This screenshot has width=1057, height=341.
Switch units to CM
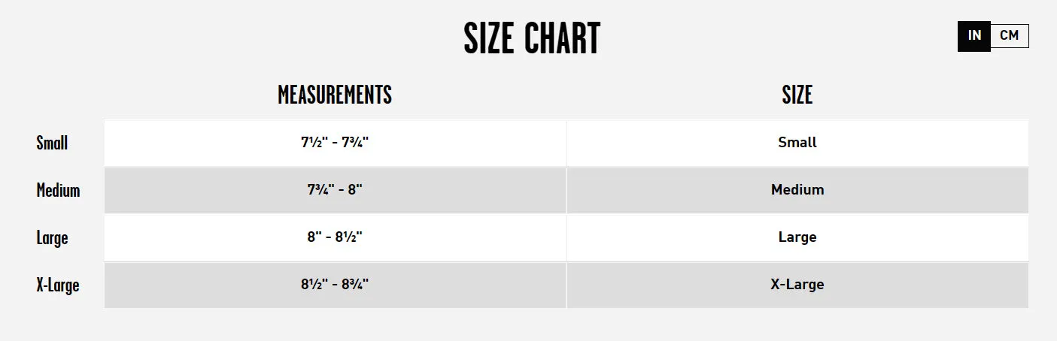tap(1010, 36)
